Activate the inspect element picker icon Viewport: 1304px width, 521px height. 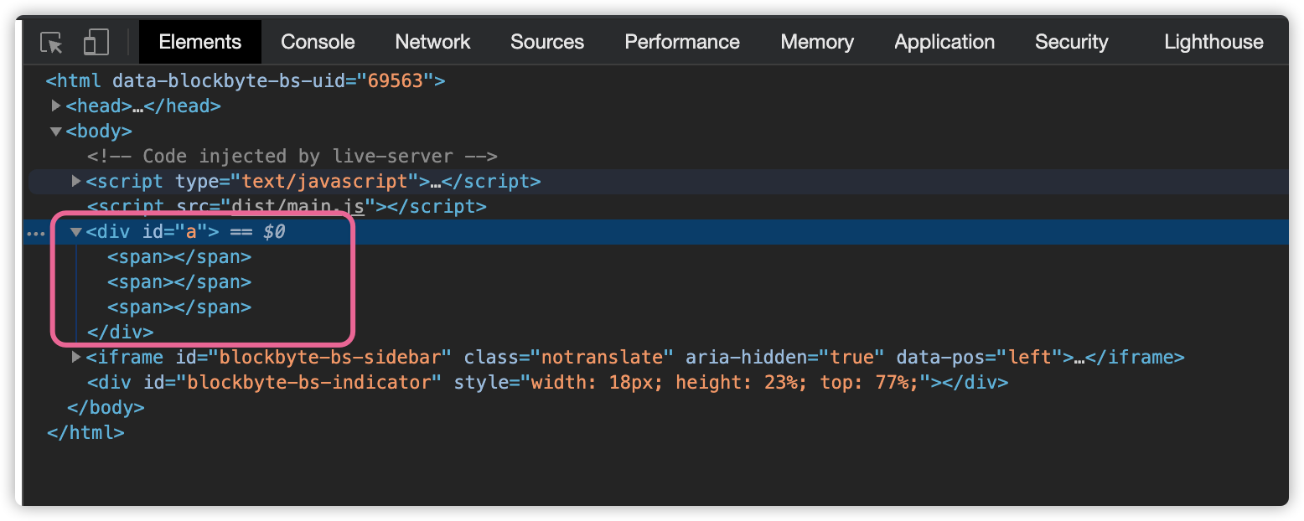(52, 43)
